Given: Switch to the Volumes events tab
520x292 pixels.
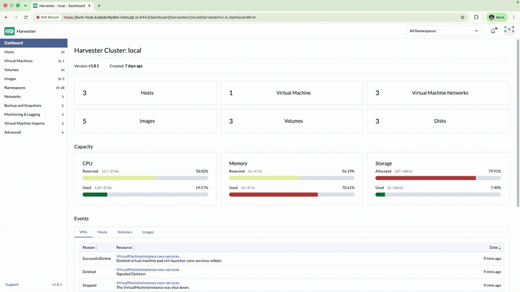Looking at the screenshot, I should (125, 232).
